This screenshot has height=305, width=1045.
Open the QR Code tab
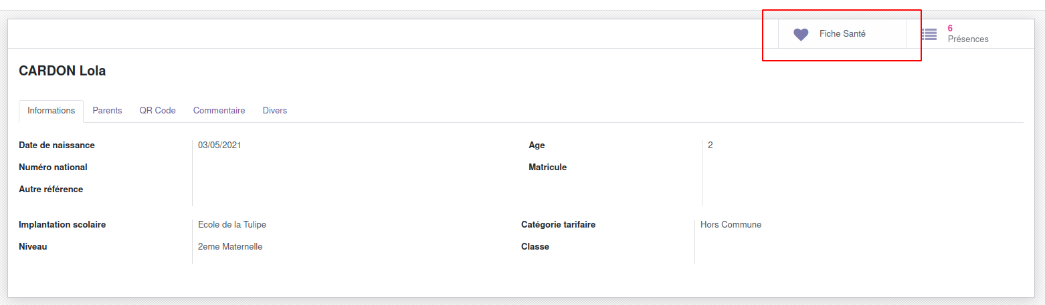click(157, 111)
